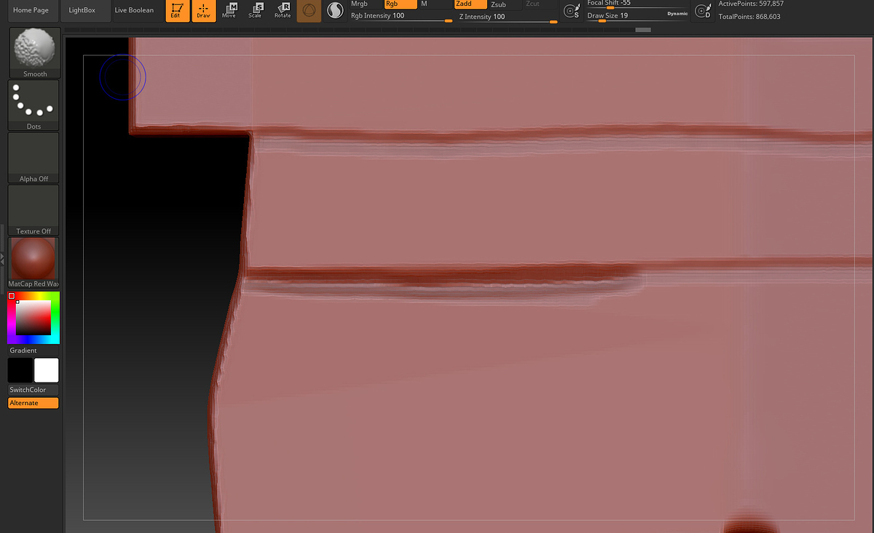Adjust the Z Intensity slider
The image size is (874, 533).
tap(508, 17)
